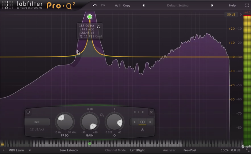The image size is (251, 154).
Task: Open the Help menu
Action: coord(232,5)
